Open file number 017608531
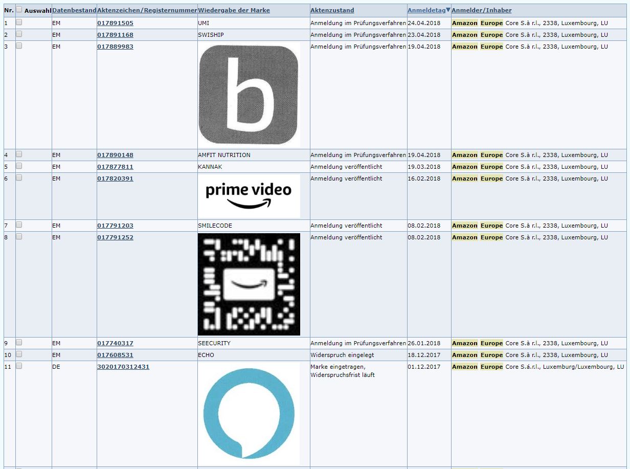 (115, 355)
